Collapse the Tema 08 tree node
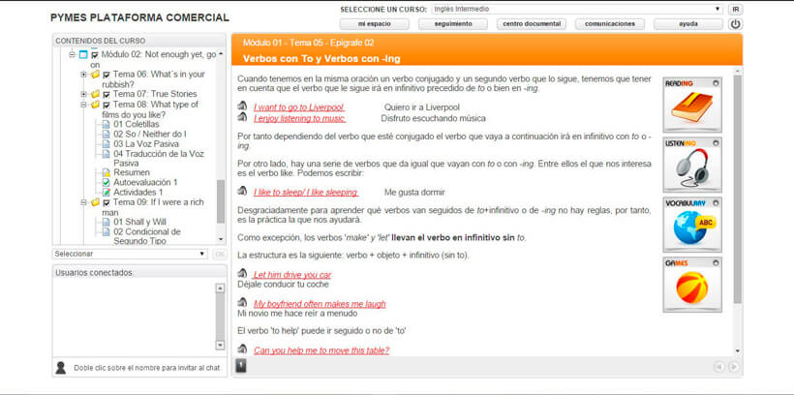This screenshot has height=395, width=794. pyautogui.click(x=83, y=105)
